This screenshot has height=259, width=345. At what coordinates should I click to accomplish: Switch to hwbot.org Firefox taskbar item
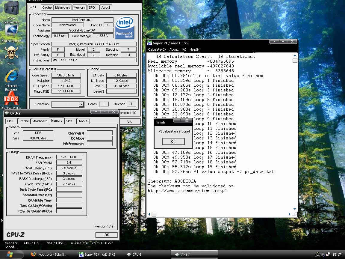(x=50, y=255)
